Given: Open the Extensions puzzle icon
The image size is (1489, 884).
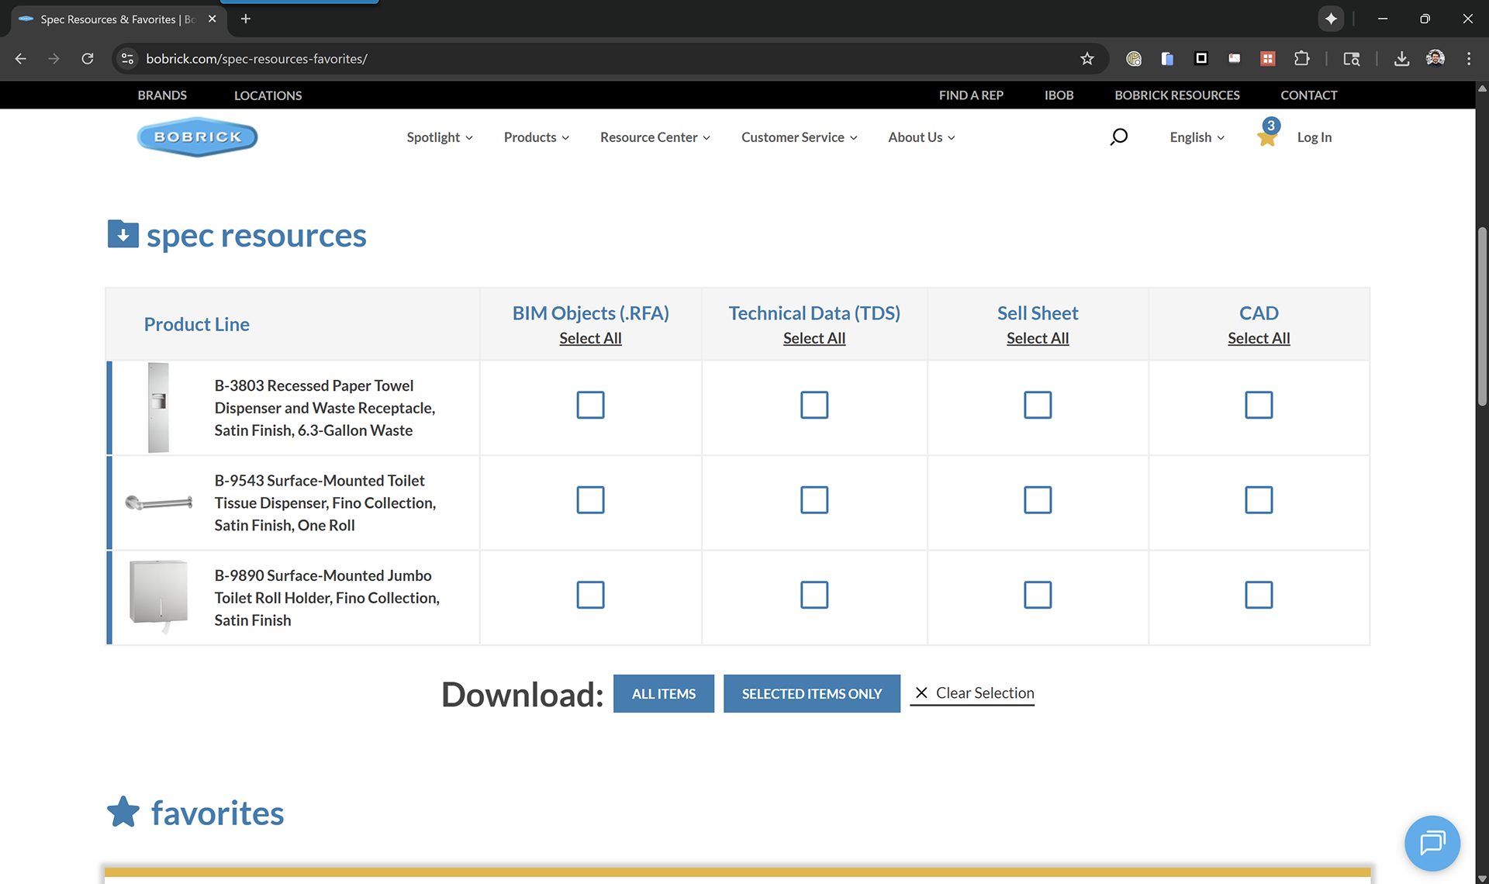Looking at the screenshot, I should click(x=1301, y=58).
